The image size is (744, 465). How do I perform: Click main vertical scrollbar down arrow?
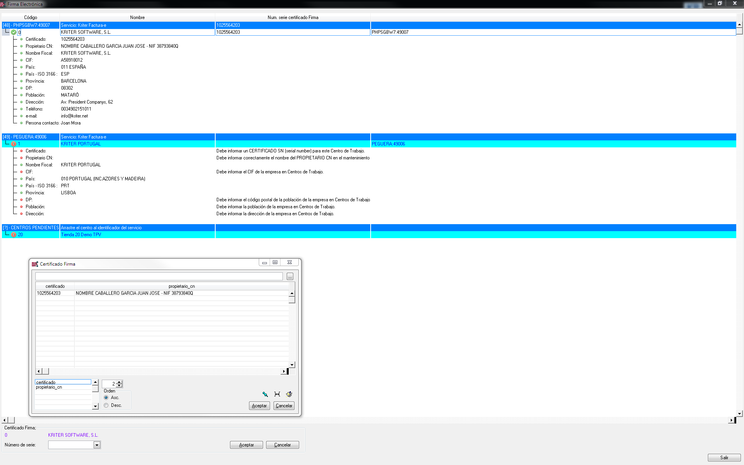(x=740, y=413)
